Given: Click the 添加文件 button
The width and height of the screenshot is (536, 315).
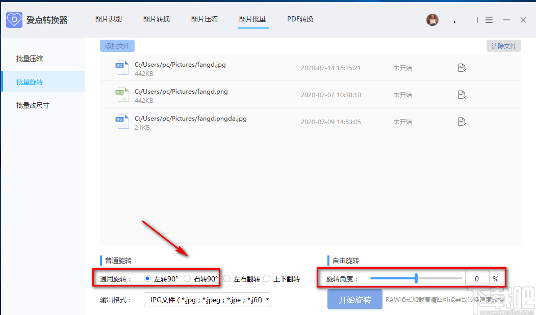Looking at the screenshot, I should click(x=117, y=46).
